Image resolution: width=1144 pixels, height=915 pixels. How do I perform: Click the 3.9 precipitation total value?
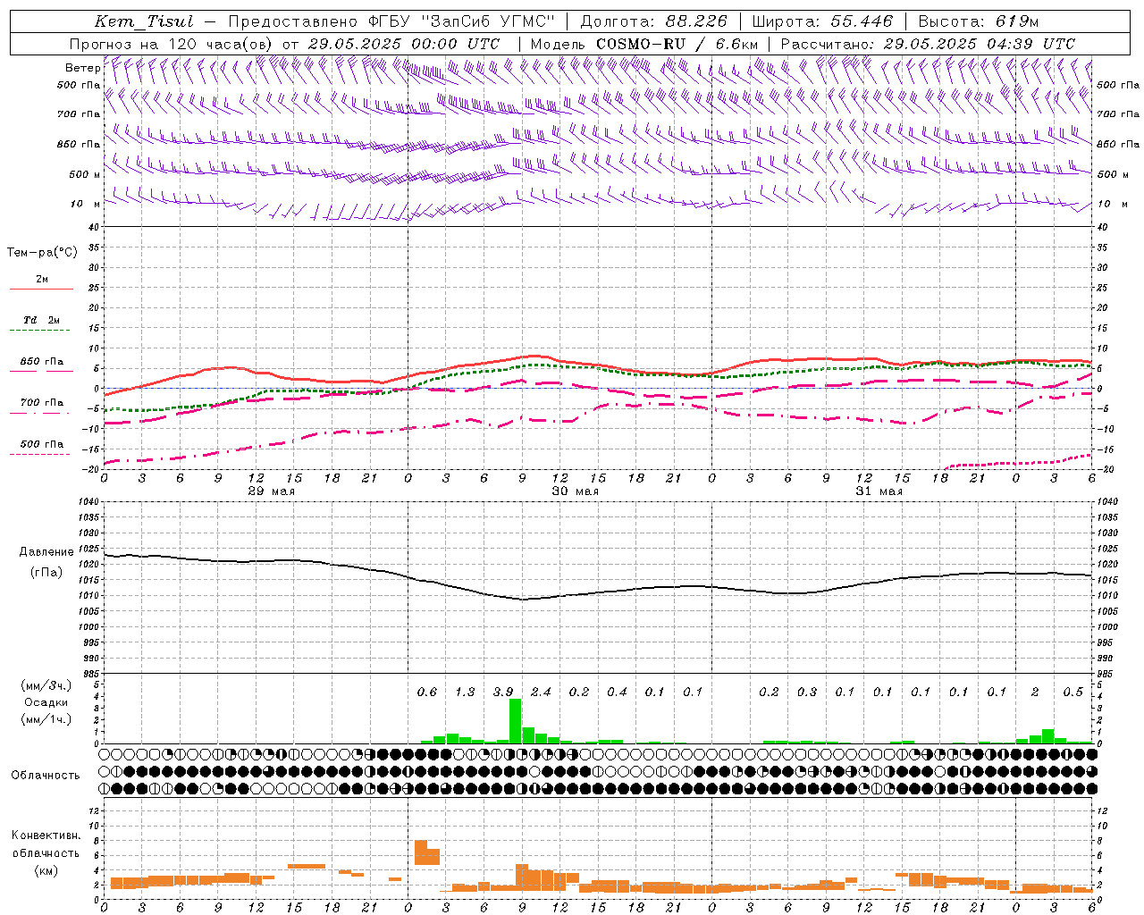[503, 692]
